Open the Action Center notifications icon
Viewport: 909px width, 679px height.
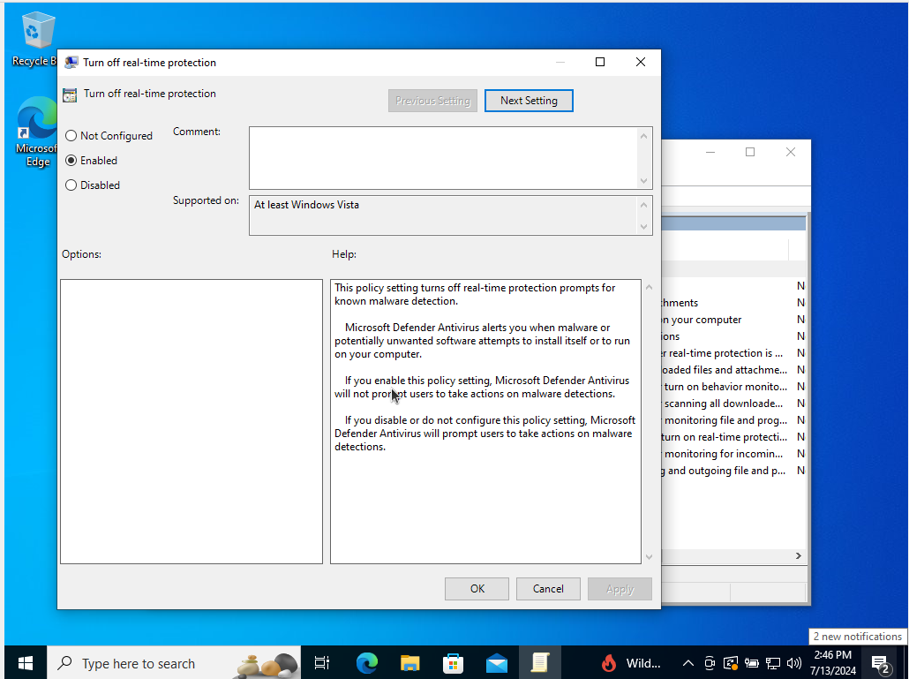pos(880,664)
